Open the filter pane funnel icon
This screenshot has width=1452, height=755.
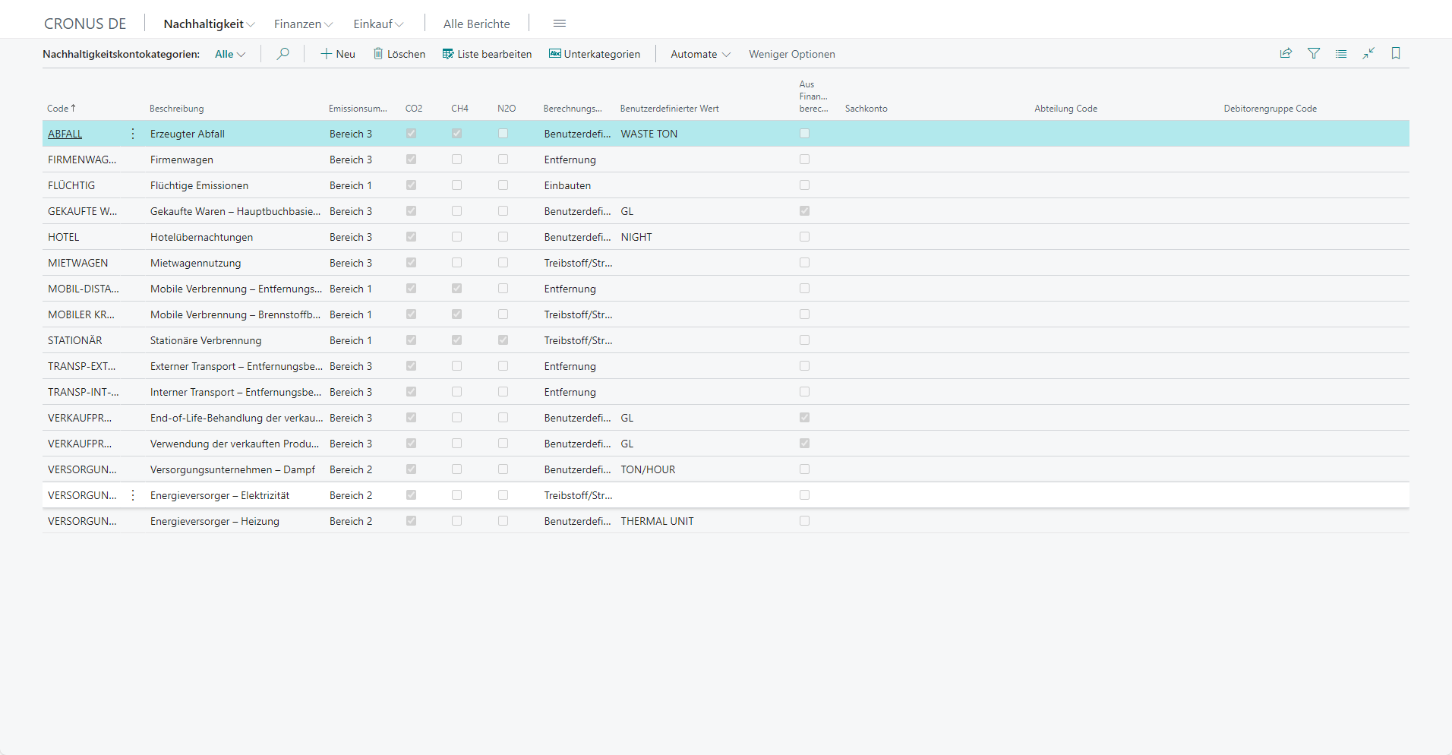click(1314, 53)
